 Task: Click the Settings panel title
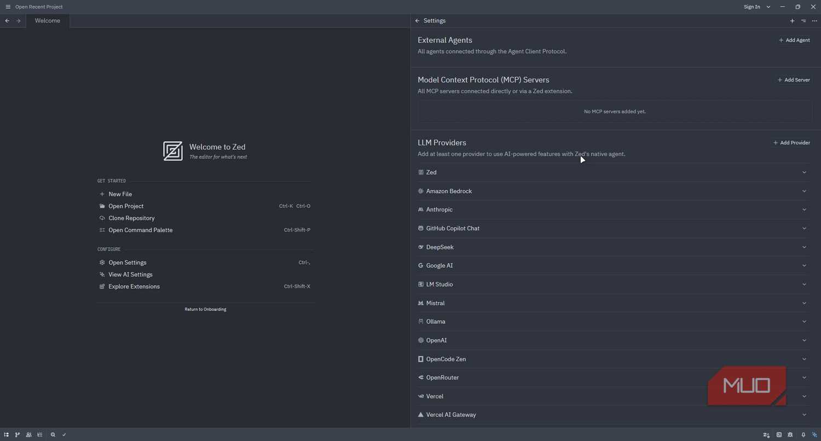pyautogui.click(x=435, y=21)
